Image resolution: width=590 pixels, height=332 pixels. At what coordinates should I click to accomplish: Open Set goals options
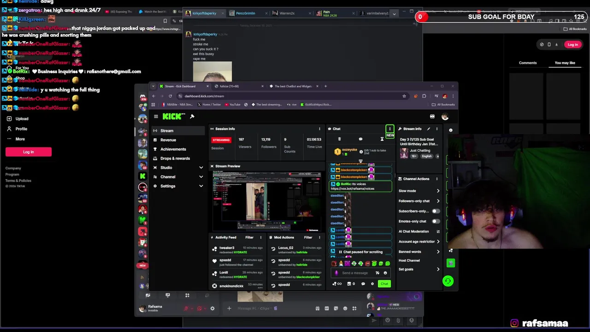(419, 269)
